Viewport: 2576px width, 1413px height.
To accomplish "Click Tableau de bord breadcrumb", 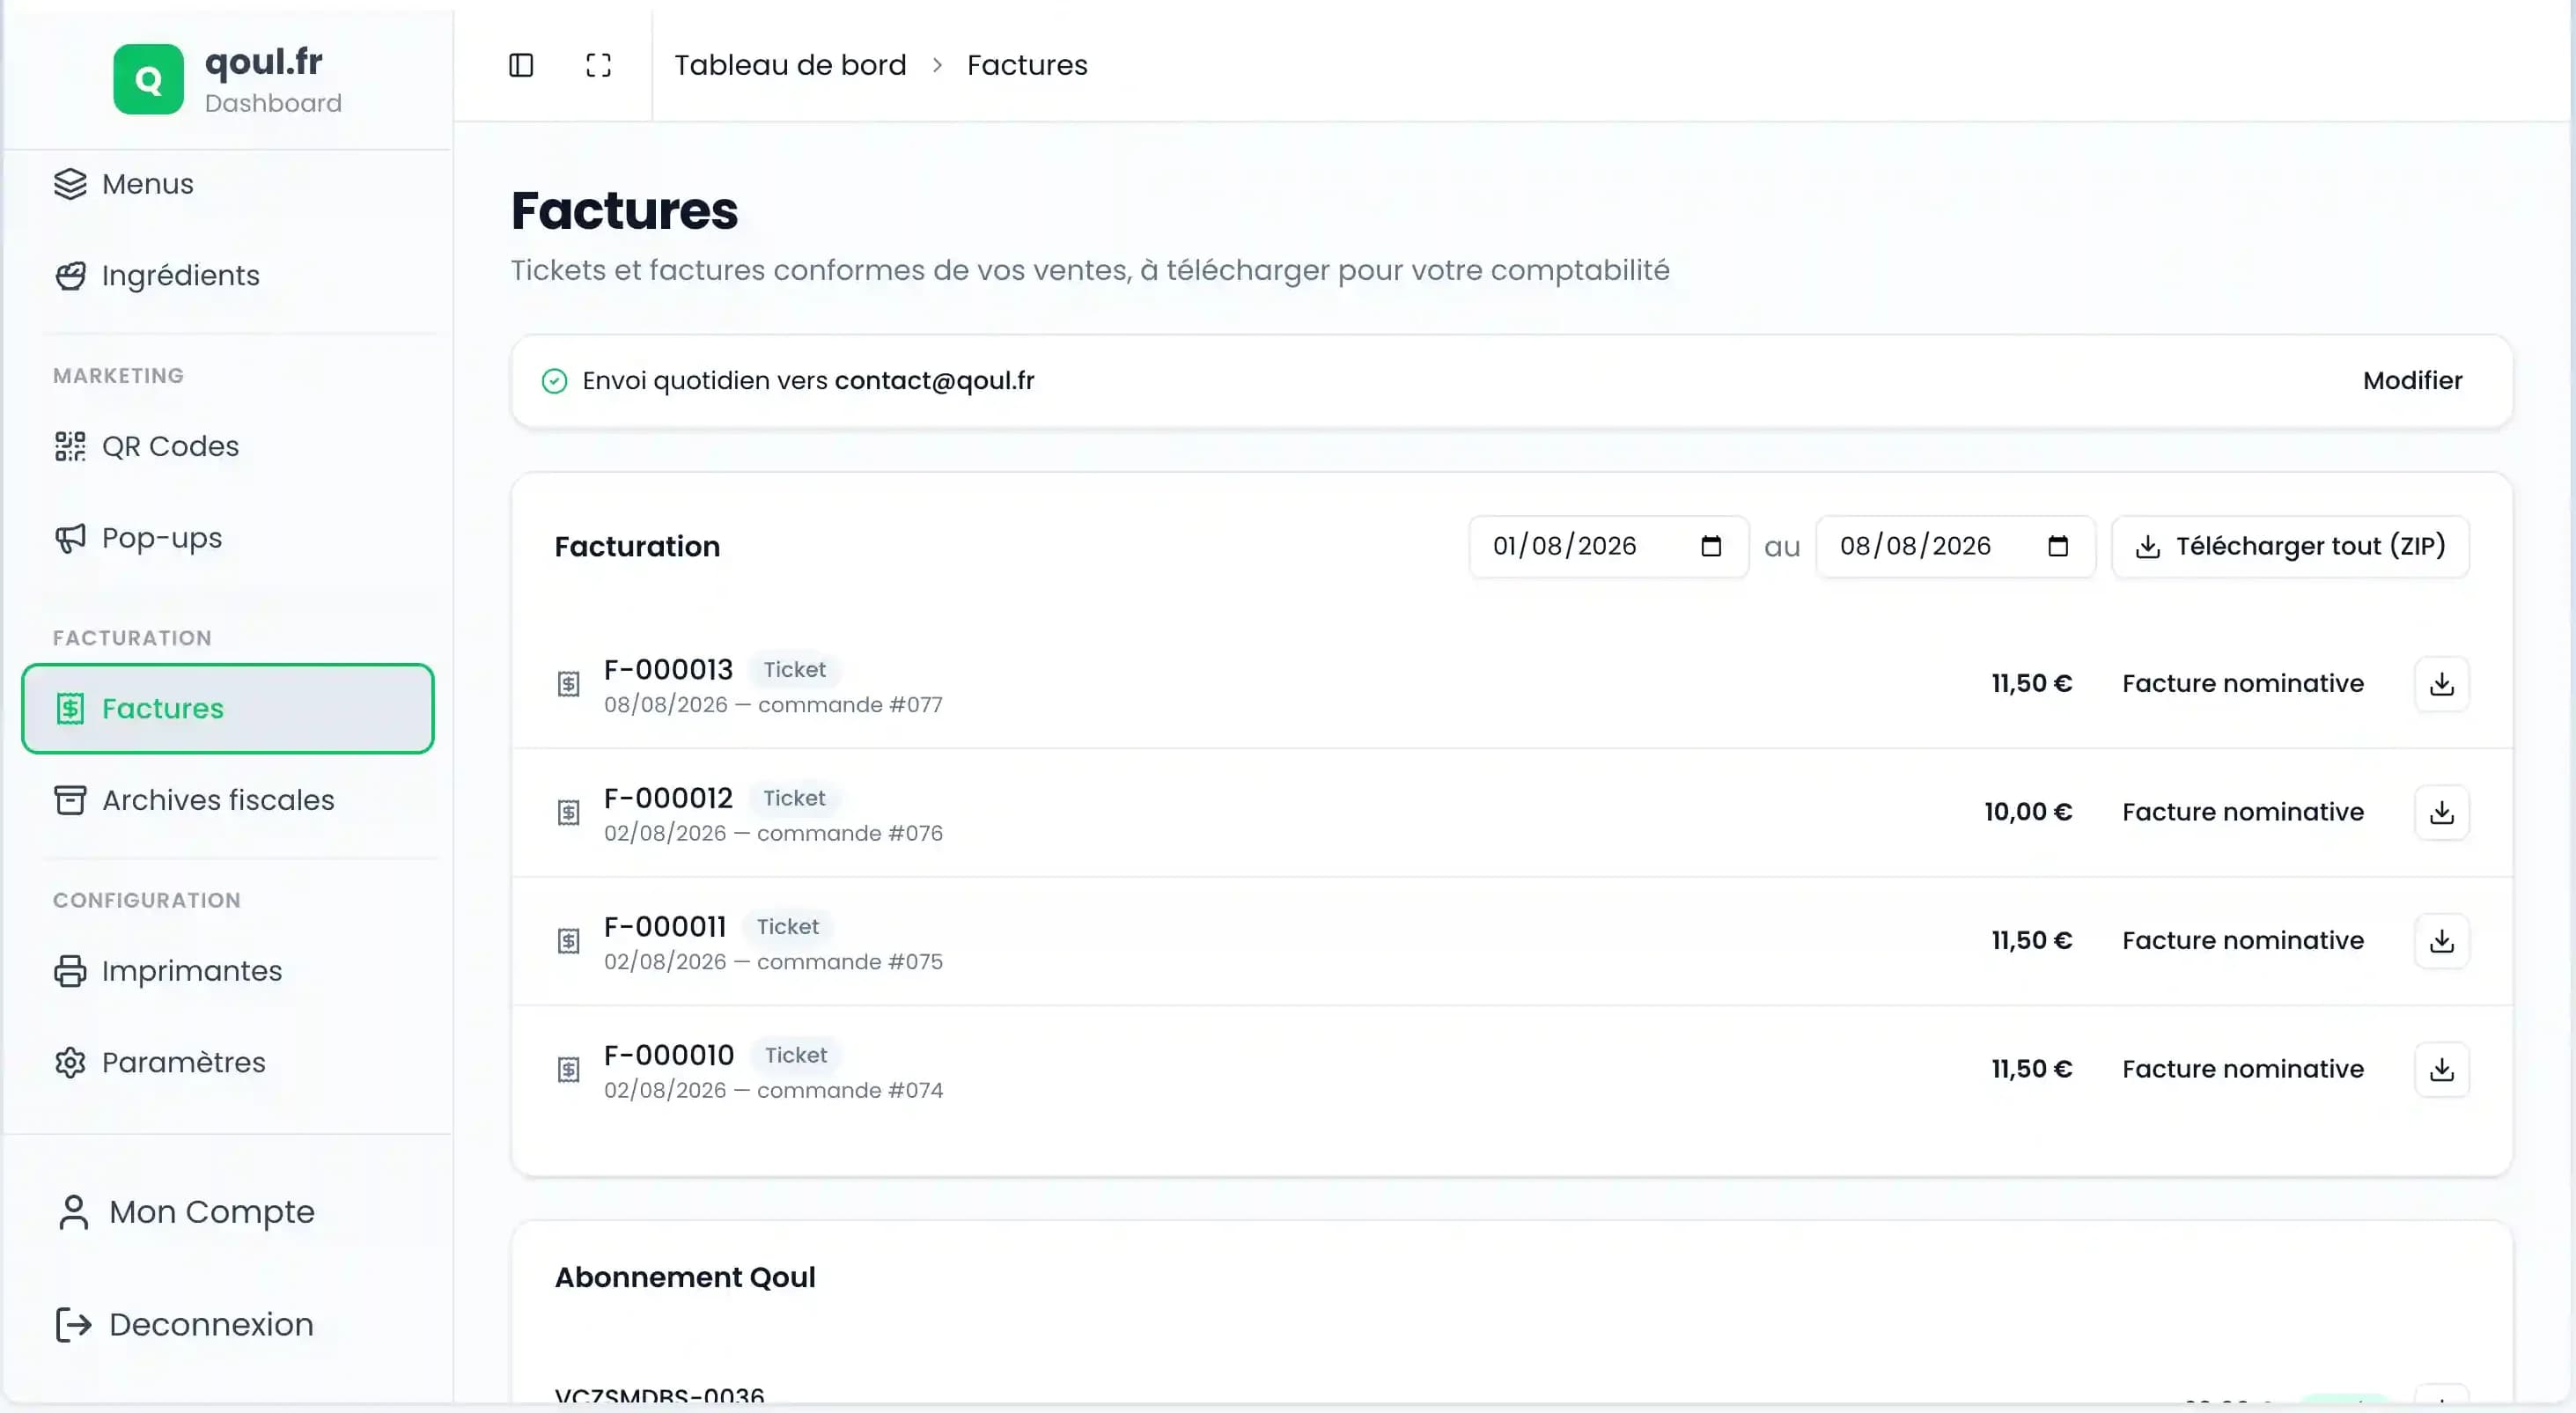I will click(790, 65).
